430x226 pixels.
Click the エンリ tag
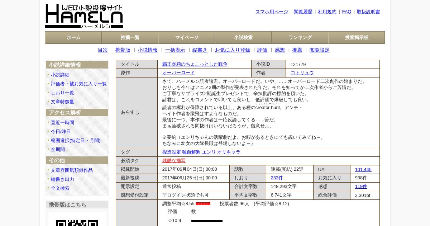tap(209, 152)
